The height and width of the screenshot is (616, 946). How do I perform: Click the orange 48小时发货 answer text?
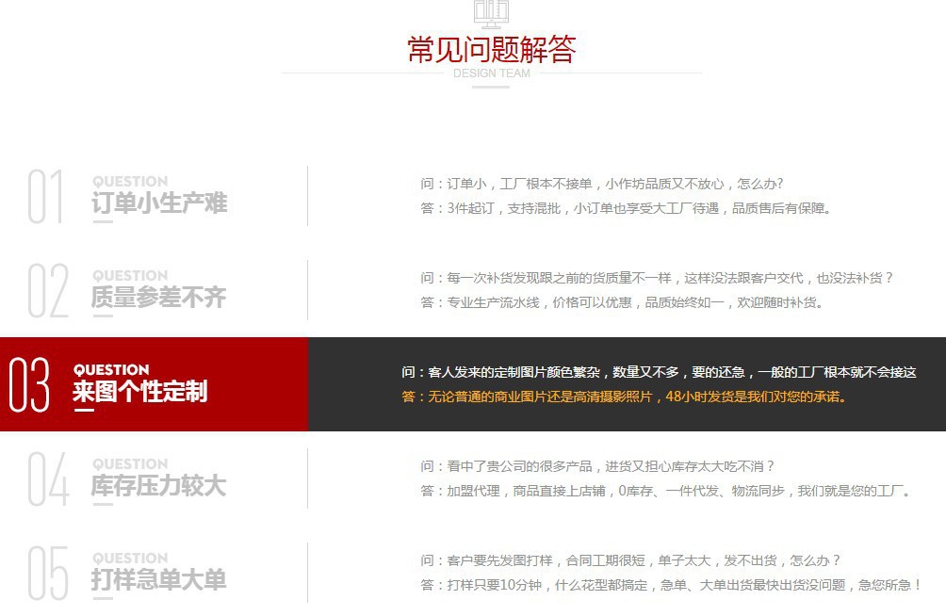coord(624,397)
